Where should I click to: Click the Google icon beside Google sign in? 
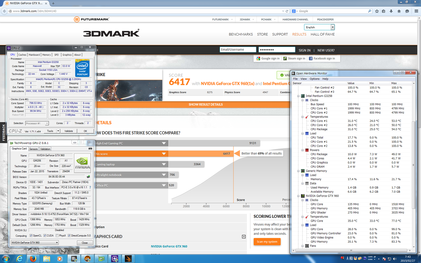tap(258, 59)
